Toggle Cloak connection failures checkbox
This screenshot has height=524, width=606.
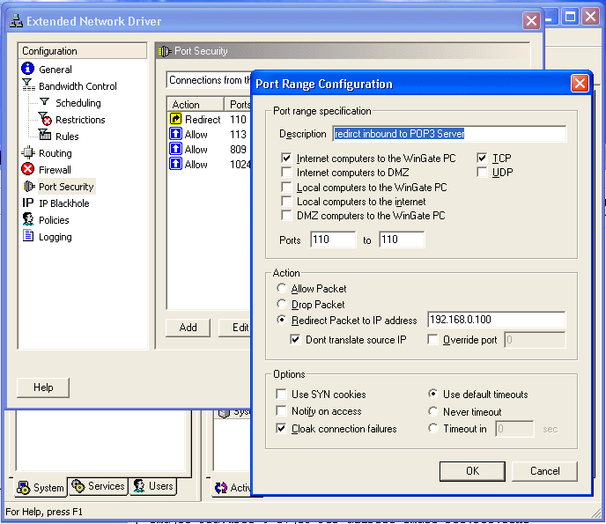[281, 428]
